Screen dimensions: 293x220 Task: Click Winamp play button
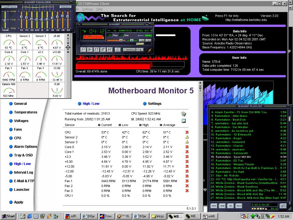pos(90,50)
